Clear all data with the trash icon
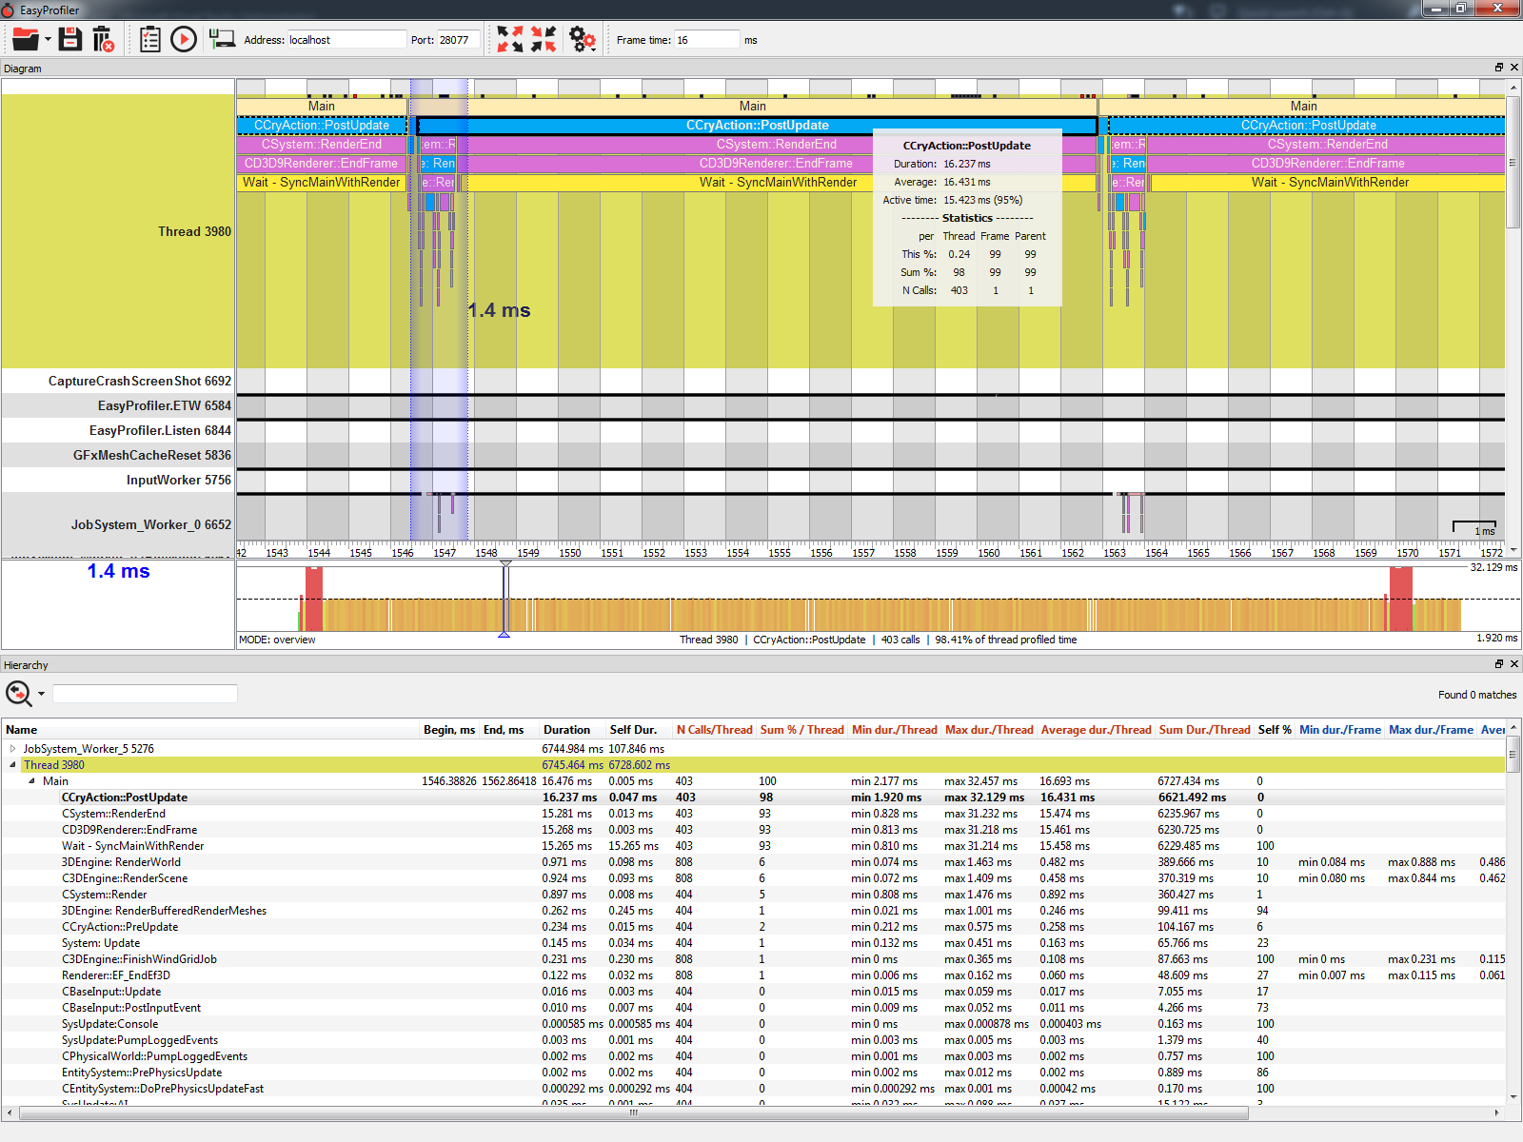Screen dimensions: 1523x1142 coord(103,39)
